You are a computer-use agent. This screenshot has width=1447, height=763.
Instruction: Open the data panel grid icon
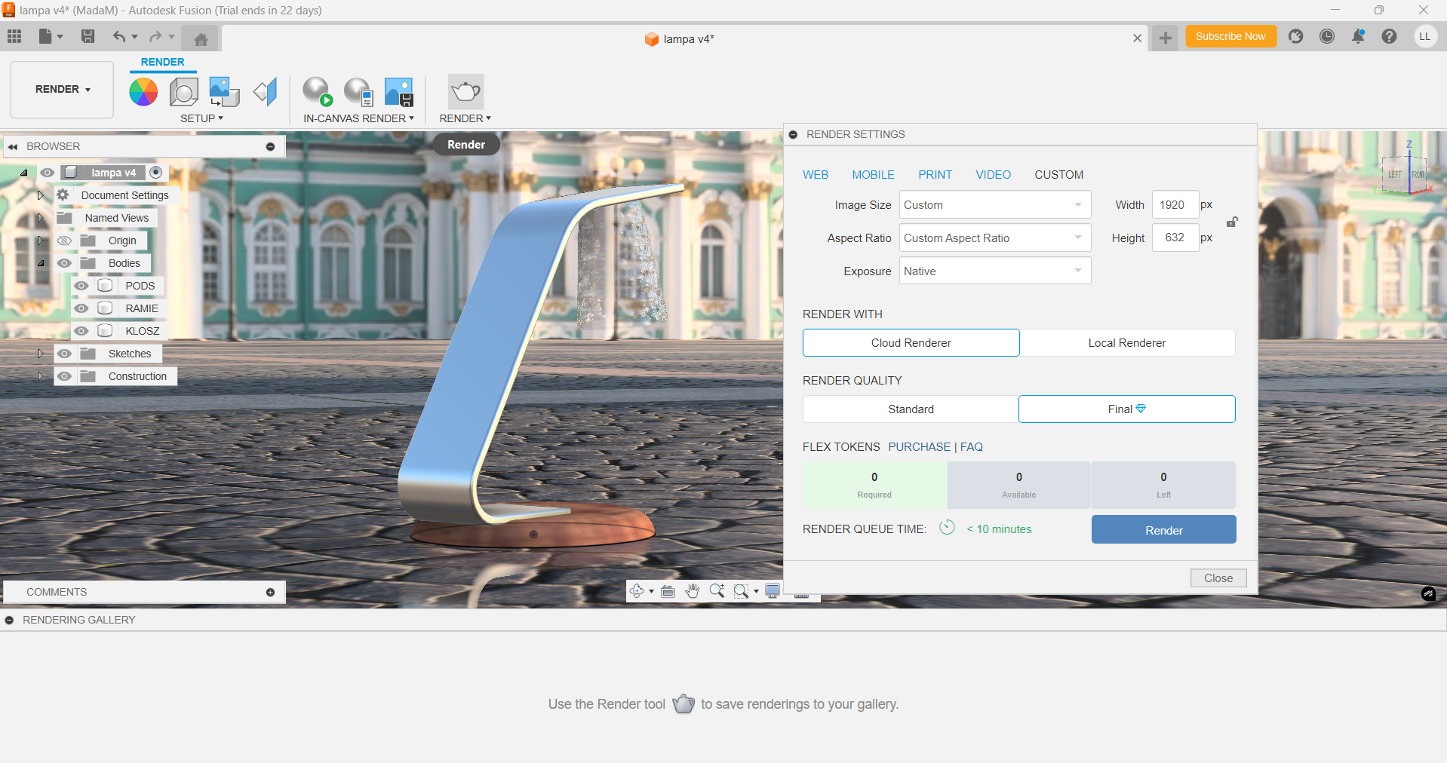click(14, 36)
